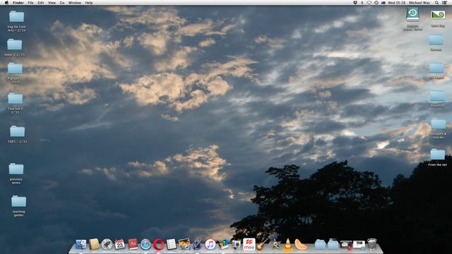Select the 'previous terms' desktop folder
The height and width of the screenshot is (254, 452).
[16, 169]
